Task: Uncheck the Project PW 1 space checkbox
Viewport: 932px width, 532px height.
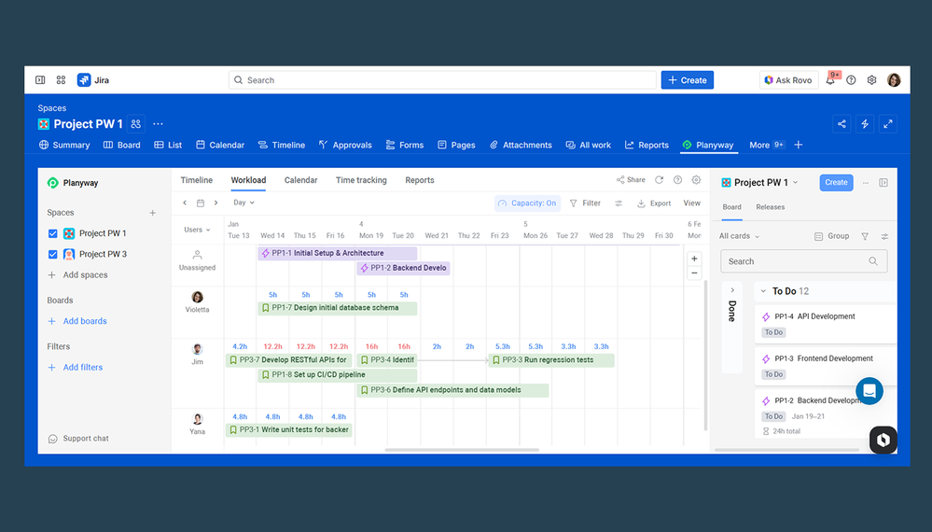Action: click(x=53, y=233)
